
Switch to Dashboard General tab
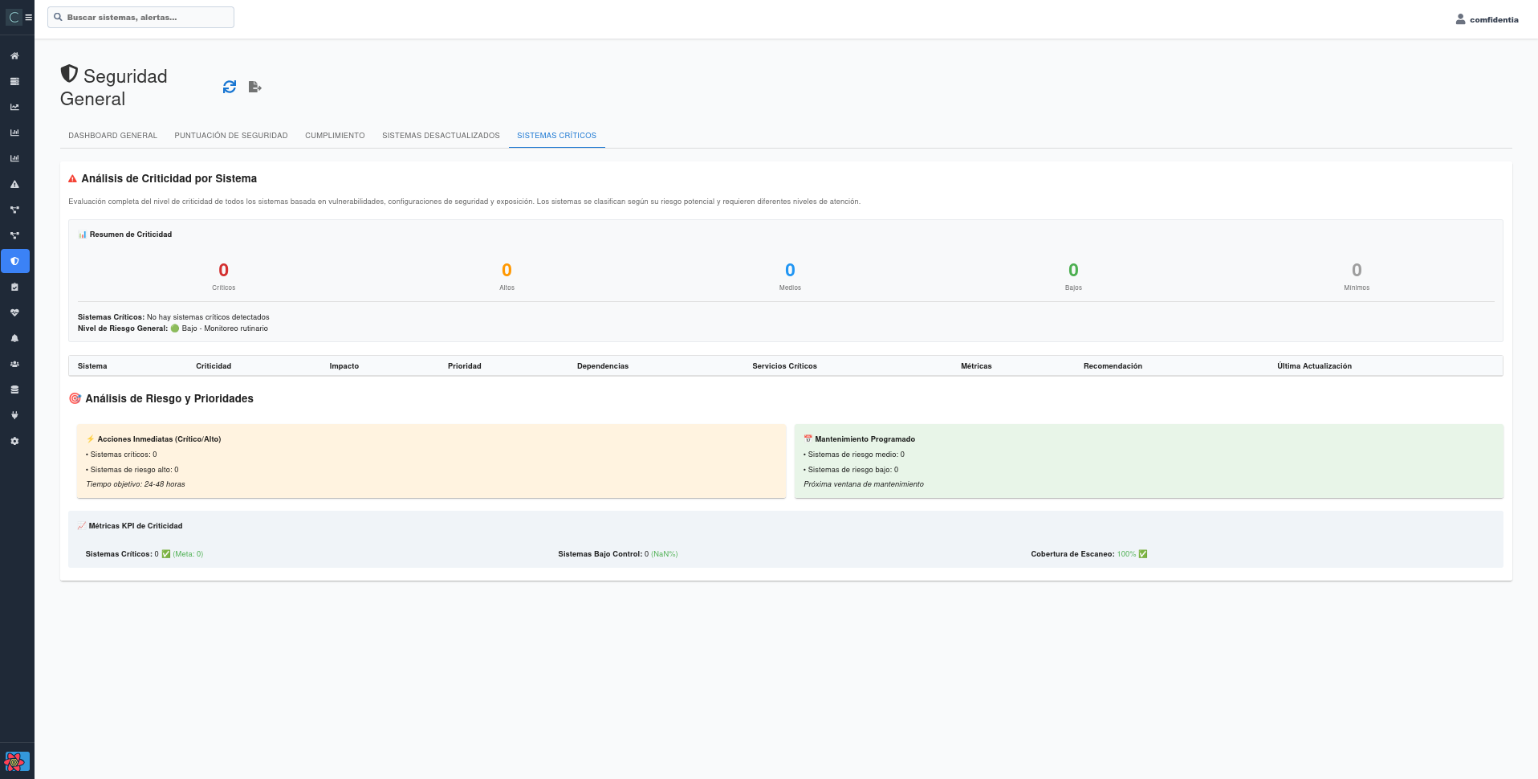(x=112, y=136)
